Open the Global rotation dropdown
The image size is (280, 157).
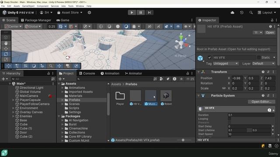[33, 27]
